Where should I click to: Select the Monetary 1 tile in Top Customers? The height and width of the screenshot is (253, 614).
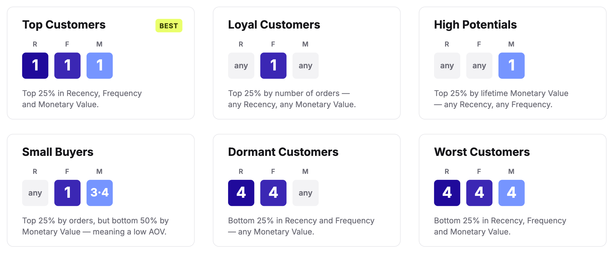[x=100, y=66]
